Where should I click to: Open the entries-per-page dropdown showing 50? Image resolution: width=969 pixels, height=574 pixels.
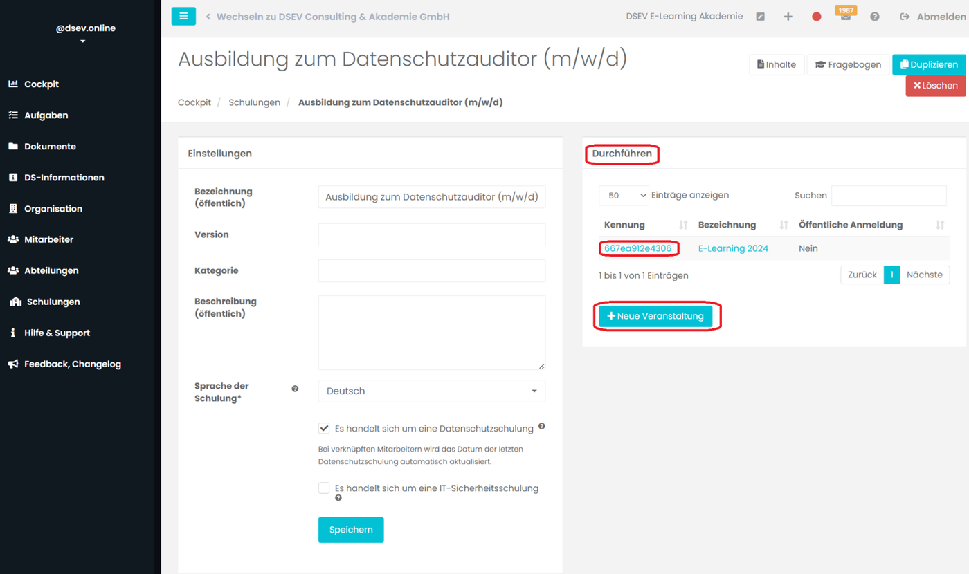pos(624,196)
